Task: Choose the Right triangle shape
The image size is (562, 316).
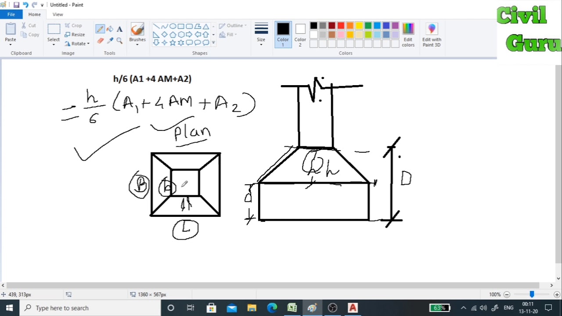Action: (x=156, y=34)
